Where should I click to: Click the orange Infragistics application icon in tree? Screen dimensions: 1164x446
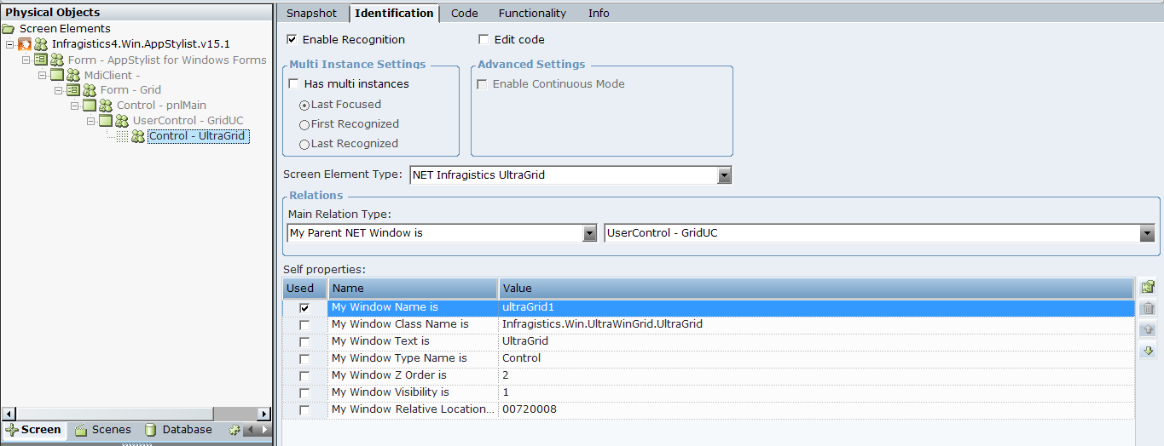click(x=25, y=44)
